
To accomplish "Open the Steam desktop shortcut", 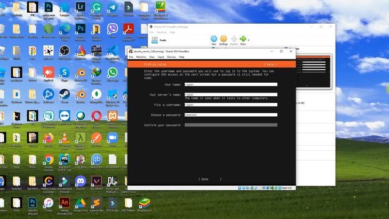I will coord(64,96).
